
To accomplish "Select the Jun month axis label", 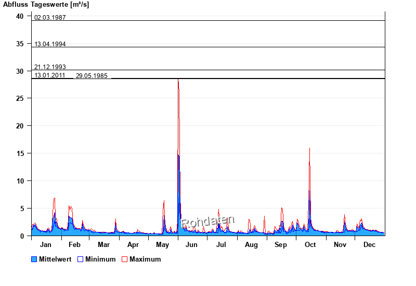I will 191,244.
